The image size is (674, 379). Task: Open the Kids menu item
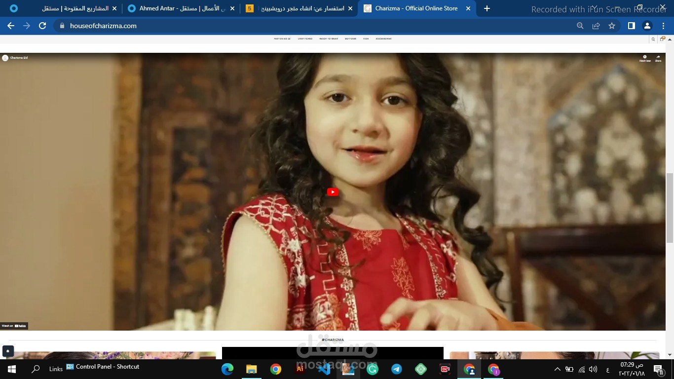coord(366,38)
